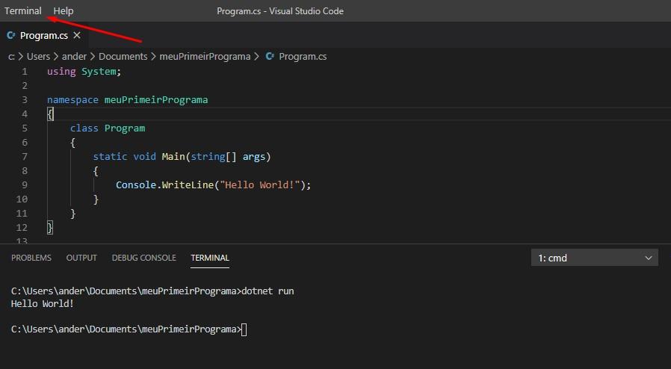Switch to the OUTPUT panel tab

pyautogui.click(x=81, y=258)
